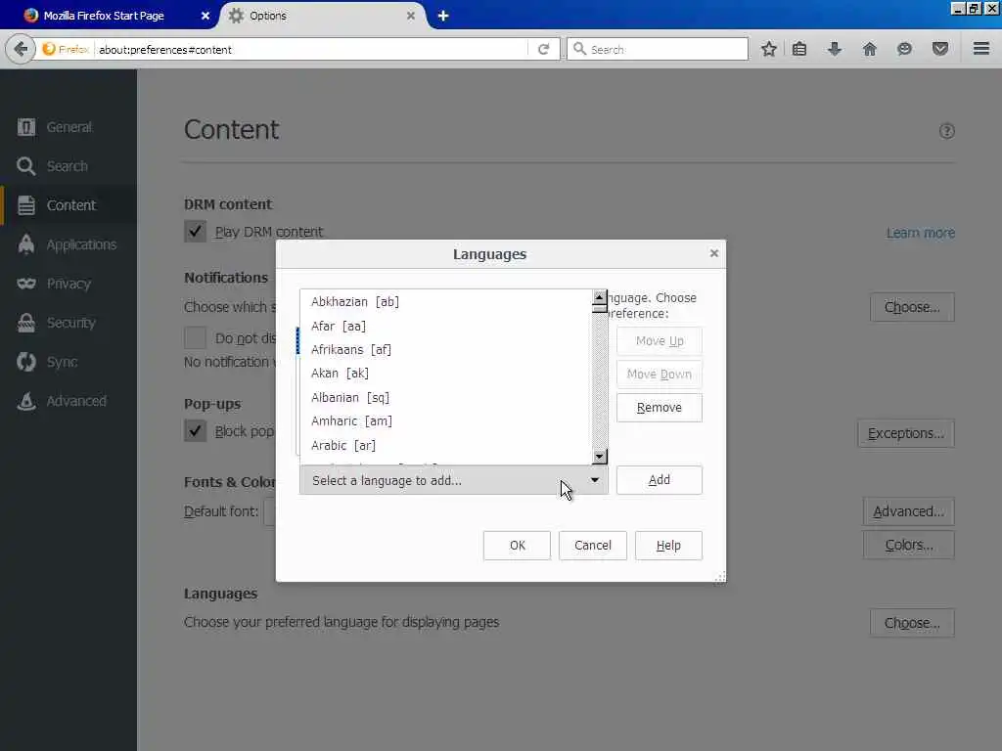
Task: Open the Privacy preferences category
Action: [68, 284]
